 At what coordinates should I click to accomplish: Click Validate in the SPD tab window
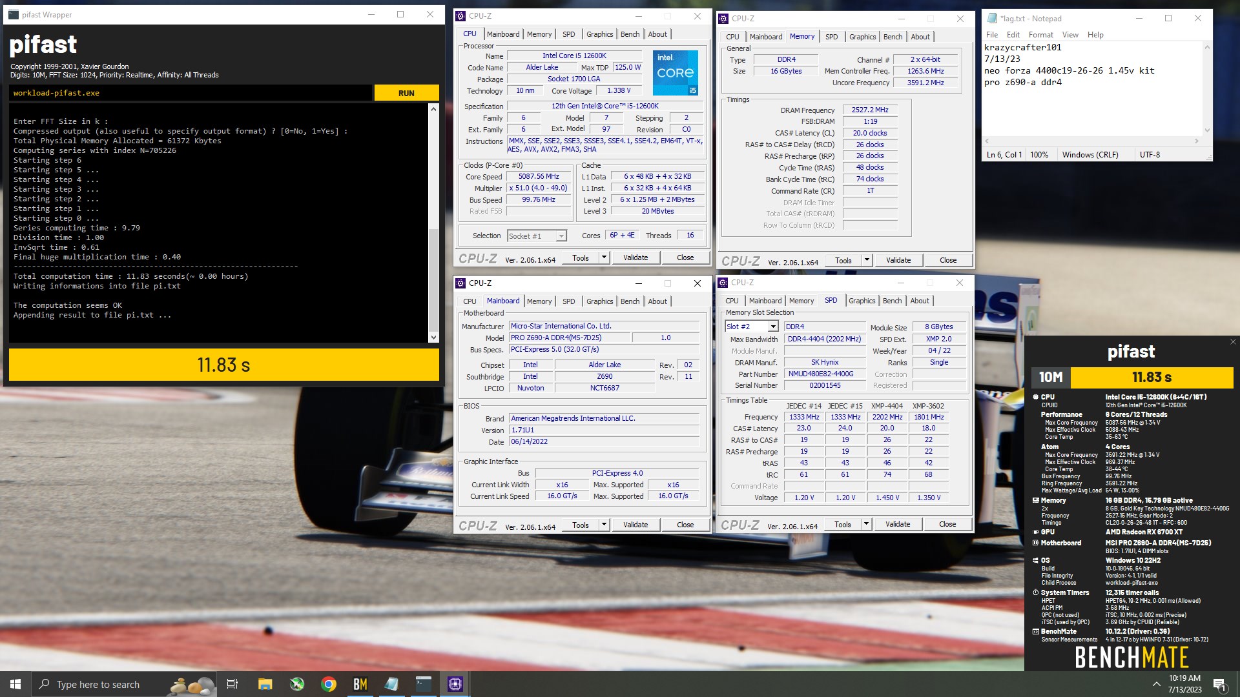click(898, 524)
